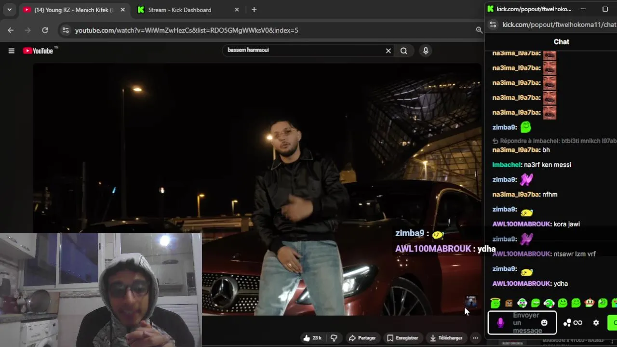Open Kick chat settings gear

coord(596,323)
